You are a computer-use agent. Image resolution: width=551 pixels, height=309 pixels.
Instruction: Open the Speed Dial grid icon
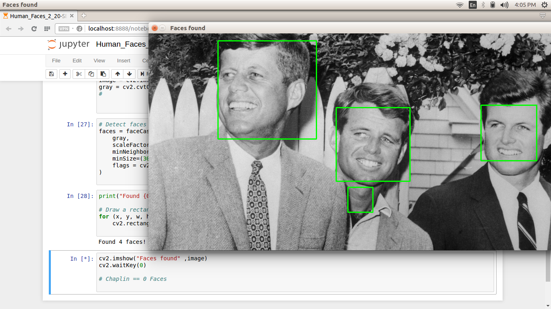(x=47, y=29)
